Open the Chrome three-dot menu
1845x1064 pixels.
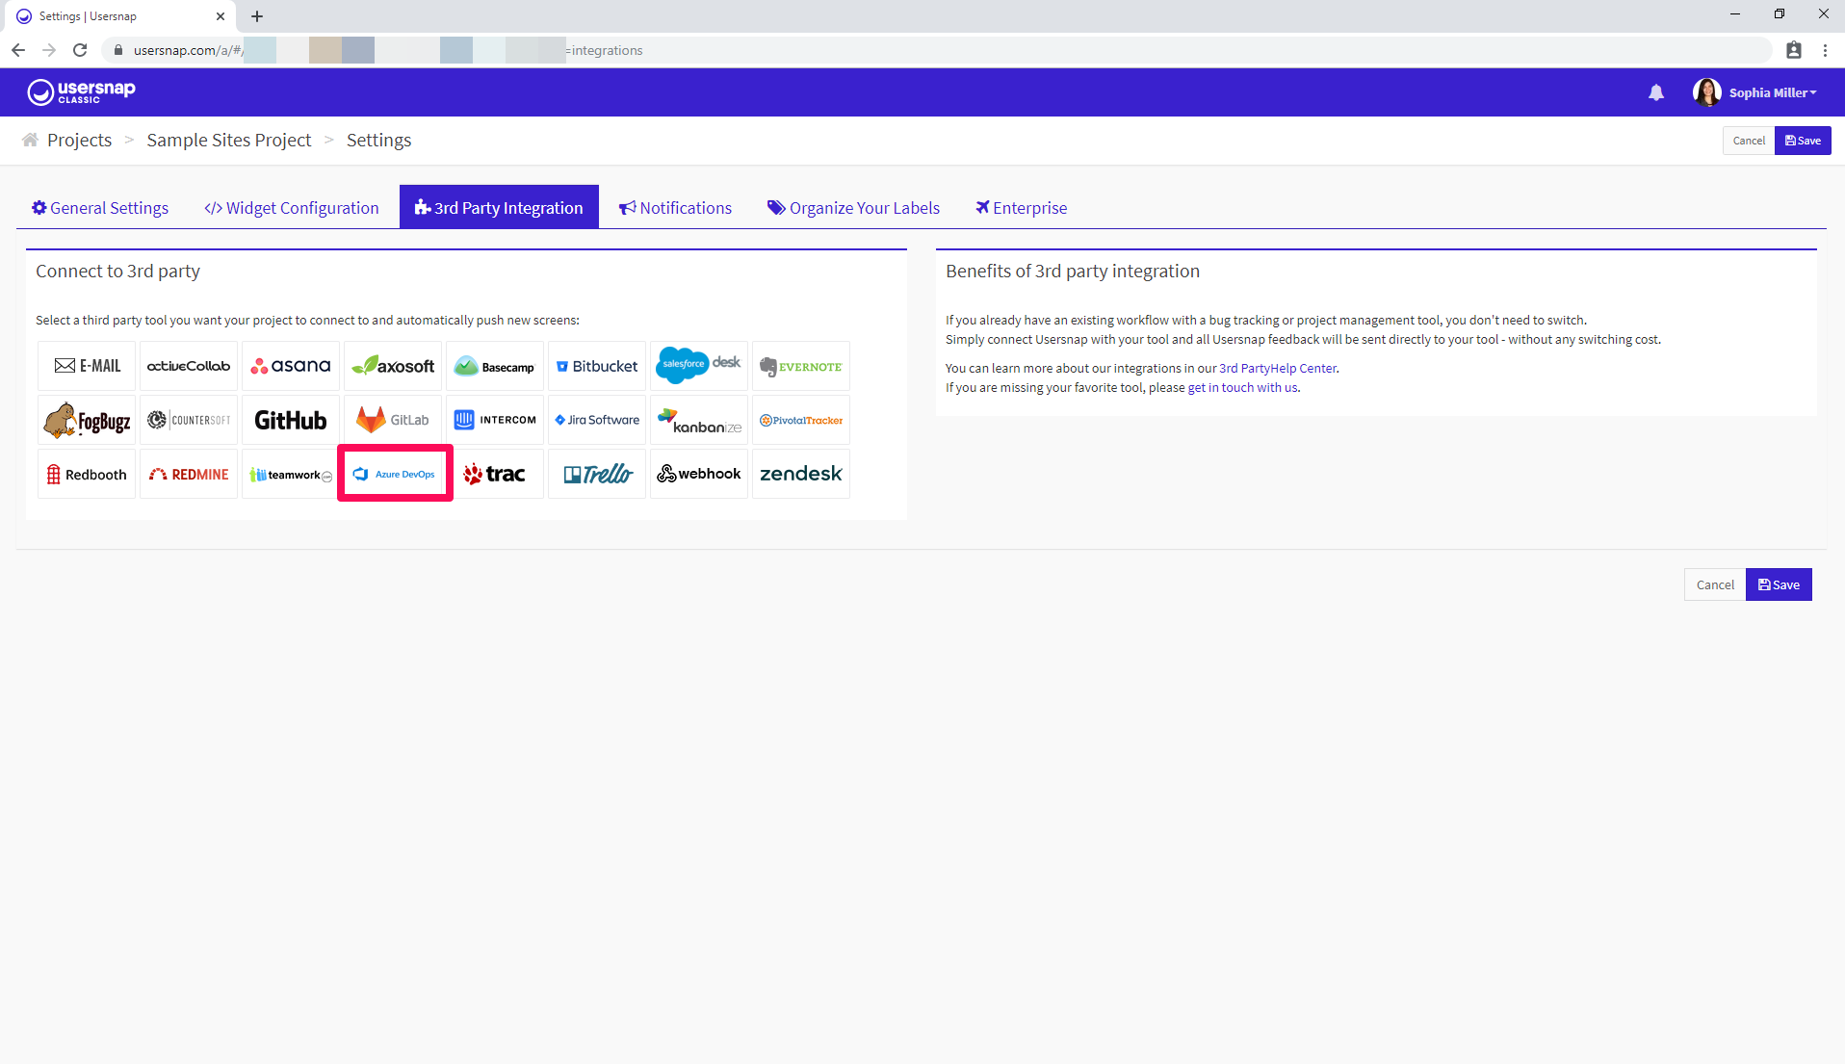click(1825, 50)
